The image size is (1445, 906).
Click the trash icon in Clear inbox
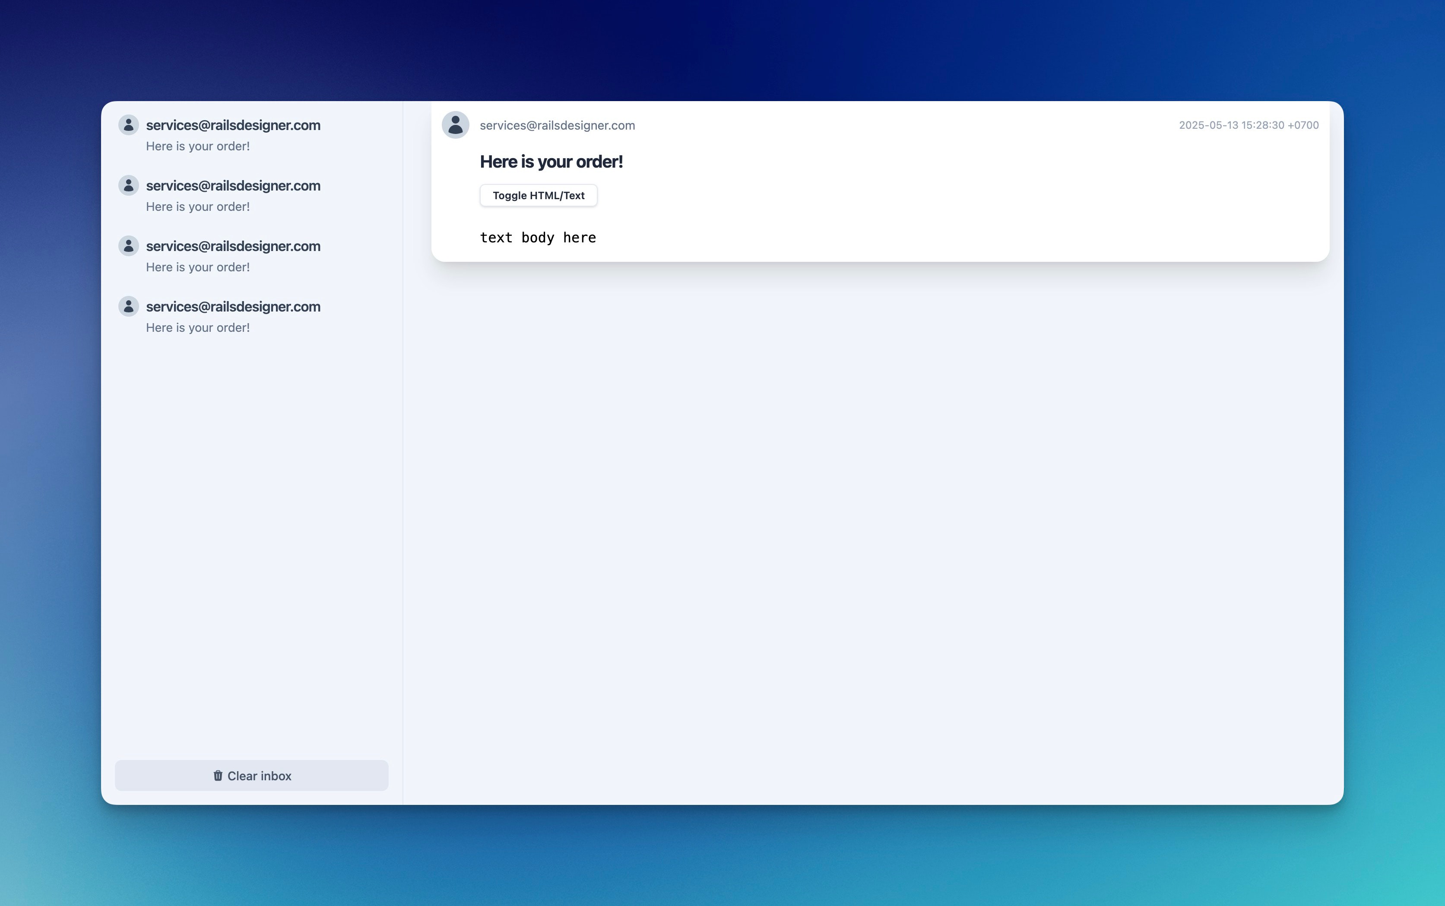click(218, 776)
